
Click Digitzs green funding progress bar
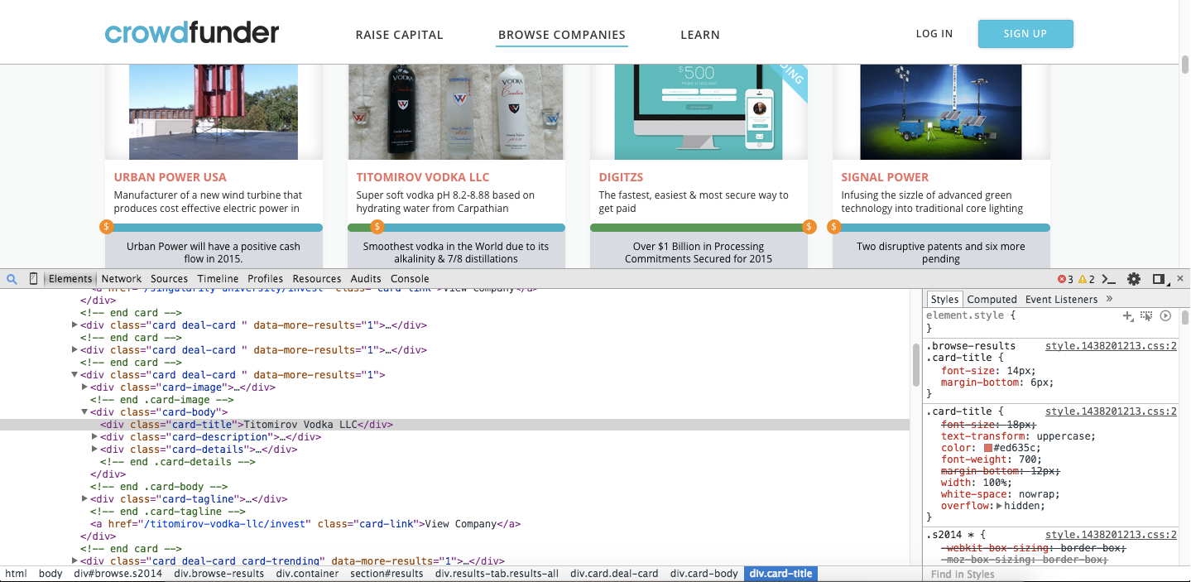pyautogui.click(x=699, y=228)
